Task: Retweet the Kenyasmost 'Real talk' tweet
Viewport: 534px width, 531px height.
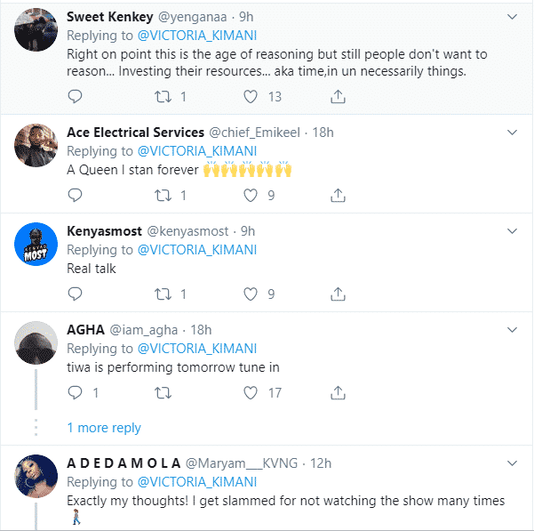Action: click(163, 294)
